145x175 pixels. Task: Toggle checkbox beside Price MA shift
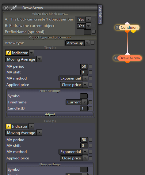tap(90, 146)
